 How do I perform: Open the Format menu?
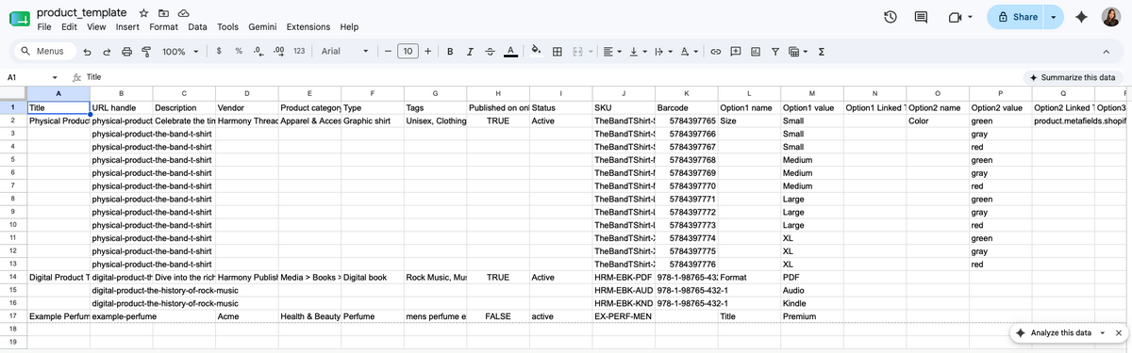pos(164,27)
